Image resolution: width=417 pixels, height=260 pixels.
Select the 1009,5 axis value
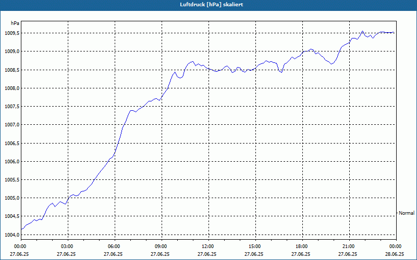(x=12, y=33)
